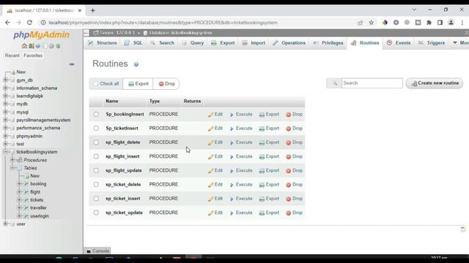Drop the sp_flight_insert routine
469x263 pixels.
[x=295, y=156]
